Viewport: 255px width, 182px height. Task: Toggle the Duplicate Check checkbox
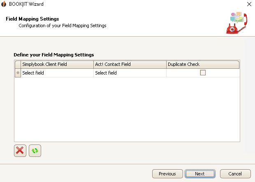pyautogui.click(x=203, y=72)
